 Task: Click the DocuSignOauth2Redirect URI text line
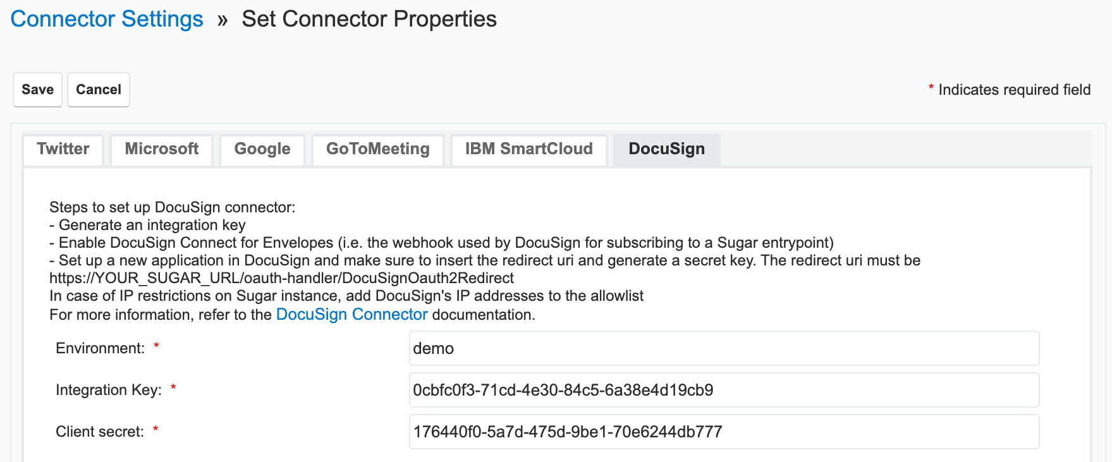tap(281, 278)
